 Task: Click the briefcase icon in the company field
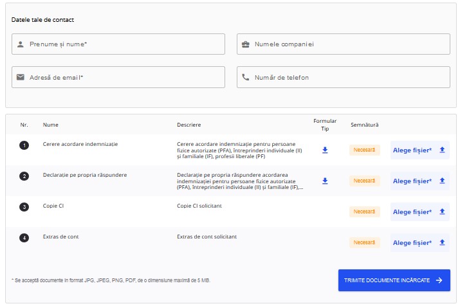coord(245,44)
